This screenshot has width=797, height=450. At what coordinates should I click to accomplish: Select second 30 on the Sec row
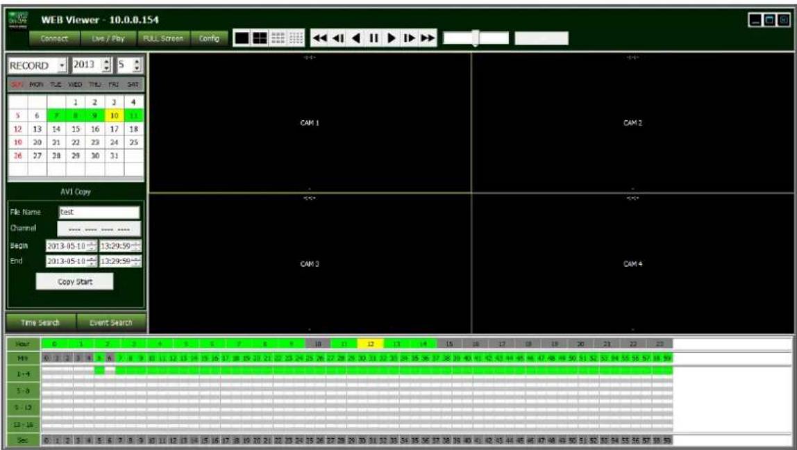[362, 440]
